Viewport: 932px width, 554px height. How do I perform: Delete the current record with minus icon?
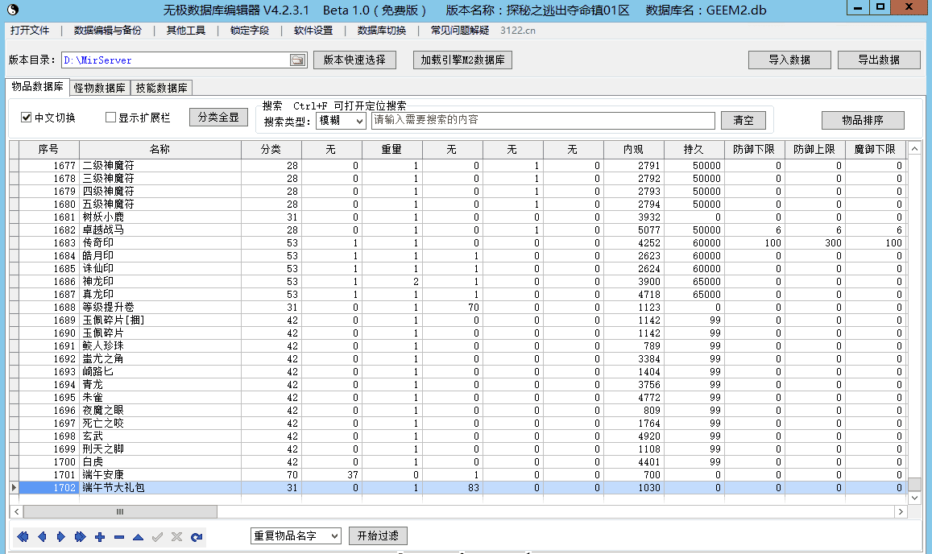(x=119, y=537)
